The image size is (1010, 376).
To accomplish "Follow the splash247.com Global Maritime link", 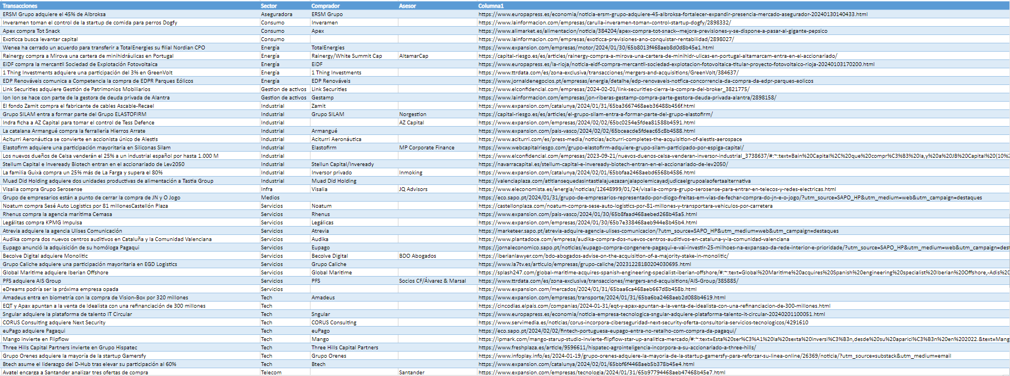I will click(743, 272).
